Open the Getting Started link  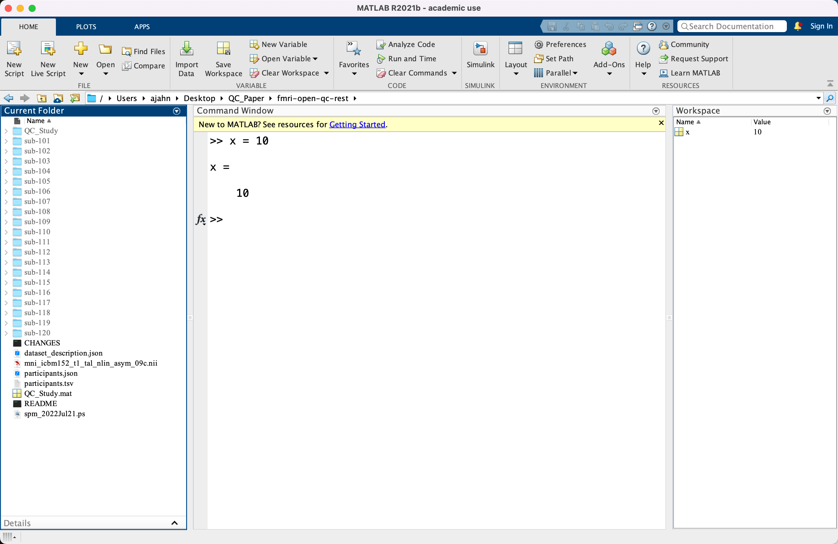[x=357, y=125]
